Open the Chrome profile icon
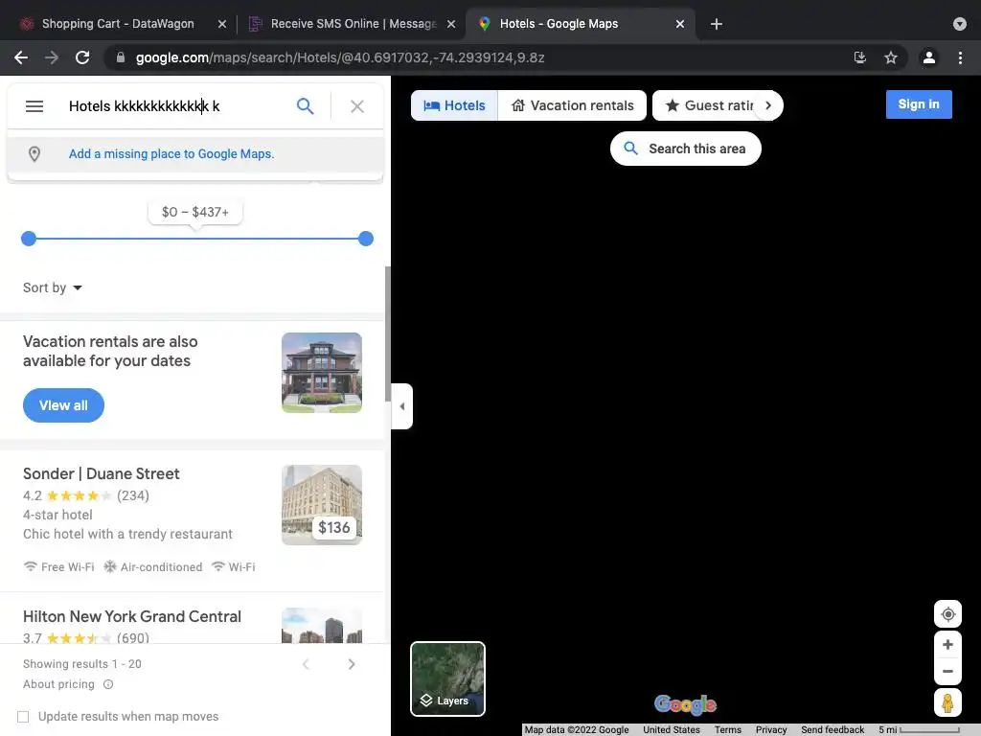Screen dimensions: 981x736 click(929, 57)
